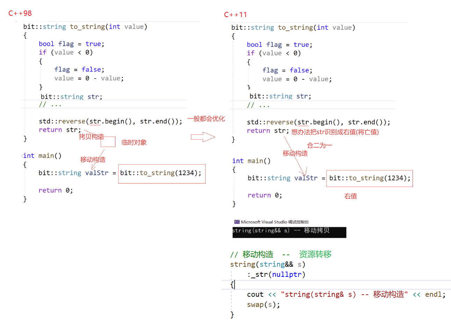The width and height of the screenshot is (451, 323).
Task: Click the ':_str(nullptr)' initializer line
Action: [x=276, y=274]
